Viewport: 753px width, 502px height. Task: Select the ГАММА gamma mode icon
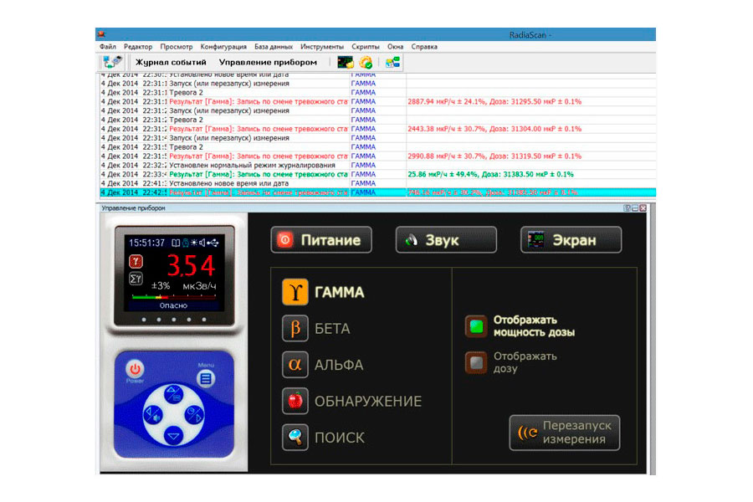295,292
